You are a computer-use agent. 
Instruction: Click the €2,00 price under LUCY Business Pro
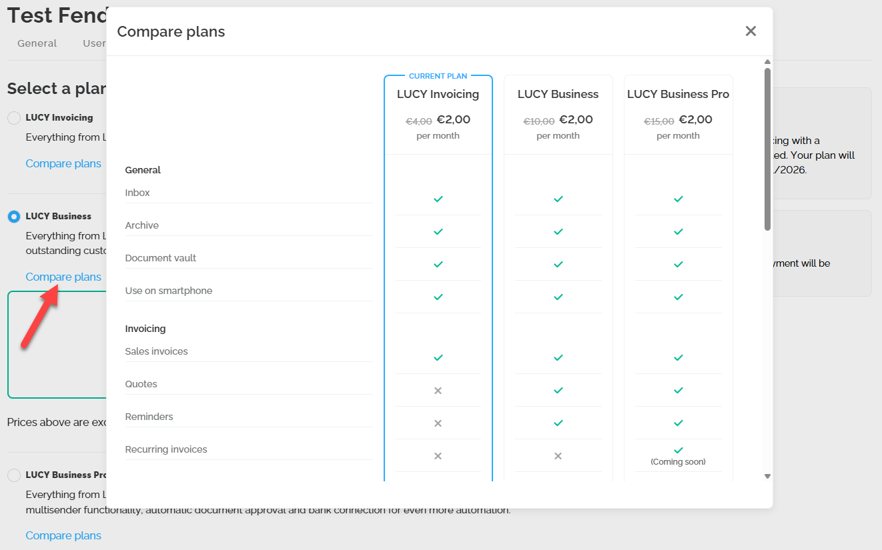tap(696, 120)
